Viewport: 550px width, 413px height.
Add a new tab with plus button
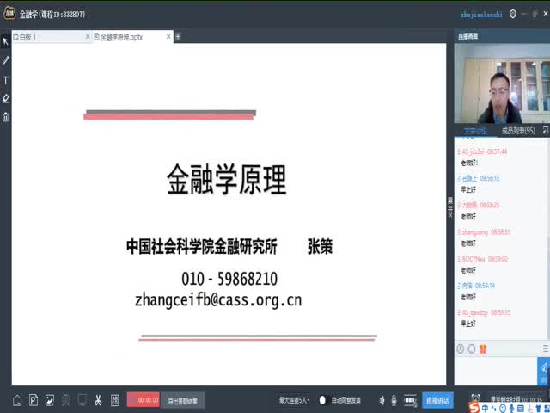pos(178,36)
